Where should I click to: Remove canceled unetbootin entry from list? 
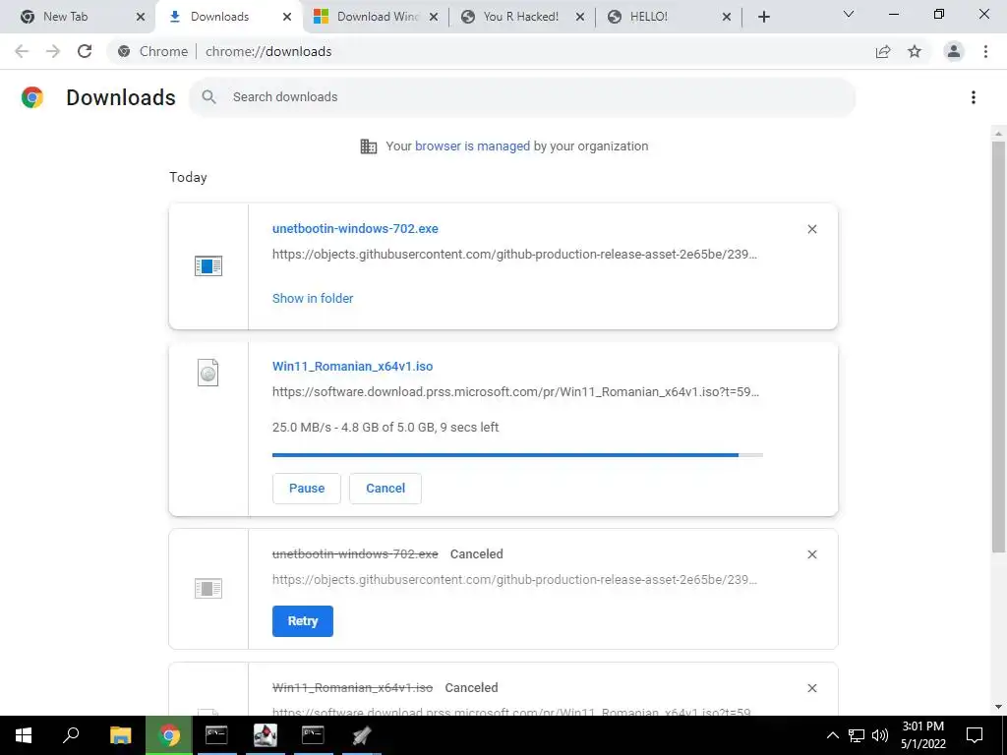(x=812, y=554)
